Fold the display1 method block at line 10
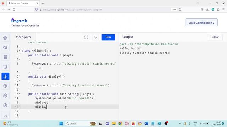The height and width of the screenshot is (127, 227). pyautogui.click(x=20, y=81)
